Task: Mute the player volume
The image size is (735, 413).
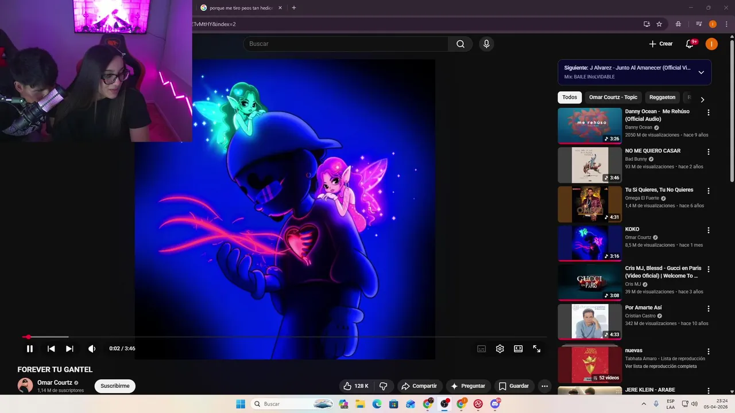Action: (x=92, y=349)
